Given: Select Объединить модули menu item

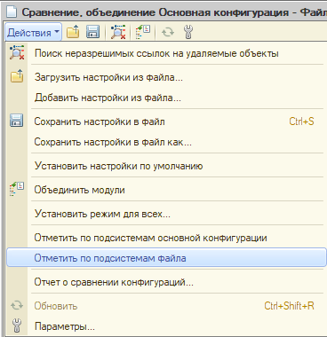Looking at the screenshot, I should click(166, 190).
